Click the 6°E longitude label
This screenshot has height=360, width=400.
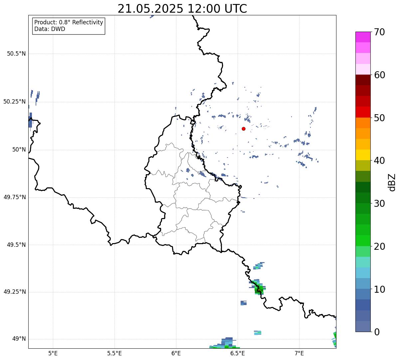[176, 353]
